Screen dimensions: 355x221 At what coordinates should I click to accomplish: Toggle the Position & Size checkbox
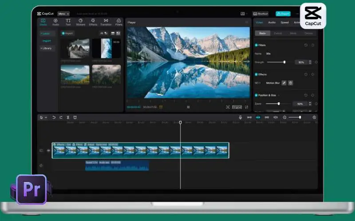tap(256, 95)
